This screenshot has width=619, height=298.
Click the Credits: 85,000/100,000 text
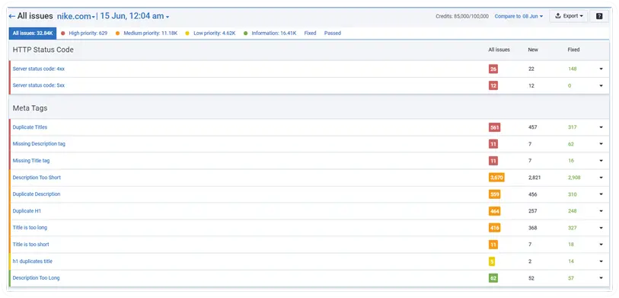pyautogui.click(x=462, y=16)
